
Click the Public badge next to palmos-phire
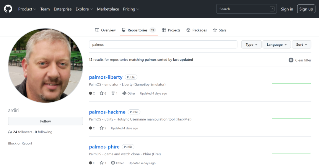128,147
